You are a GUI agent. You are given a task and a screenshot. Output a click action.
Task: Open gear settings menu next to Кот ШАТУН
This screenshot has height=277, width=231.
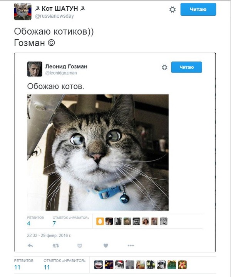point(172,9)
